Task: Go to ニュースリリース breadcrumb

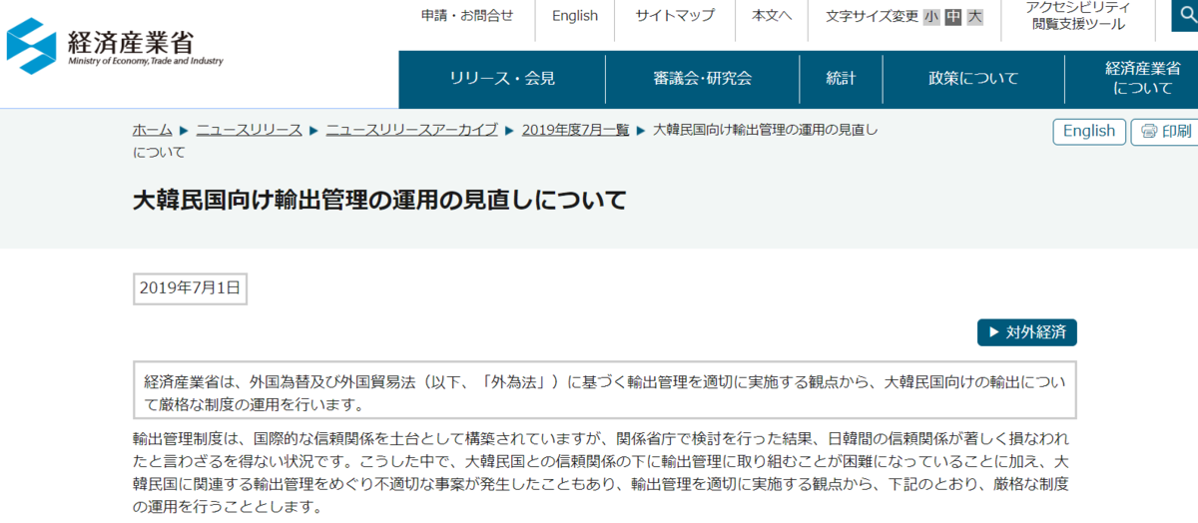Action: 249,131
